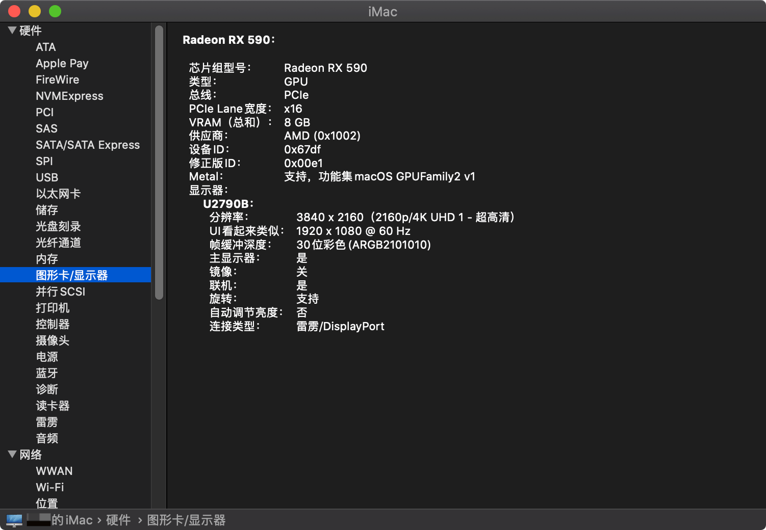Select 音频 audio item
The image size is (766, 530).
tap(47, 438)
